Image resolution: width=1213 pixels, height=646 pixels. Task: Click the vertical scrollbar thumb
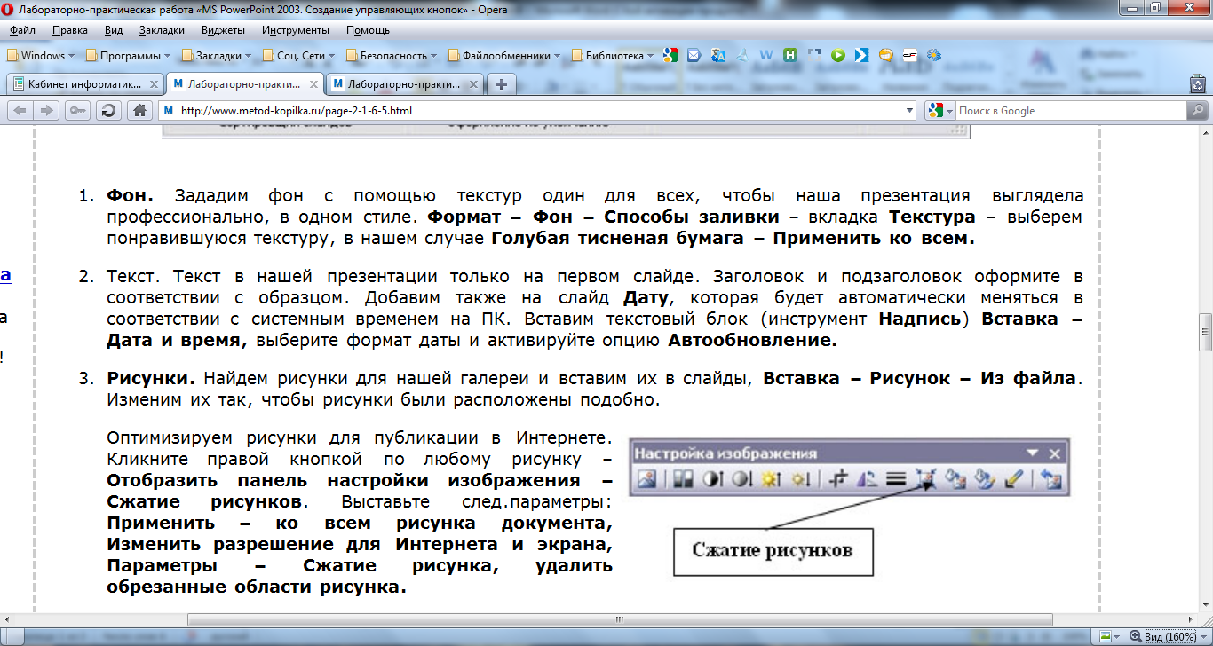point(1205,332)
